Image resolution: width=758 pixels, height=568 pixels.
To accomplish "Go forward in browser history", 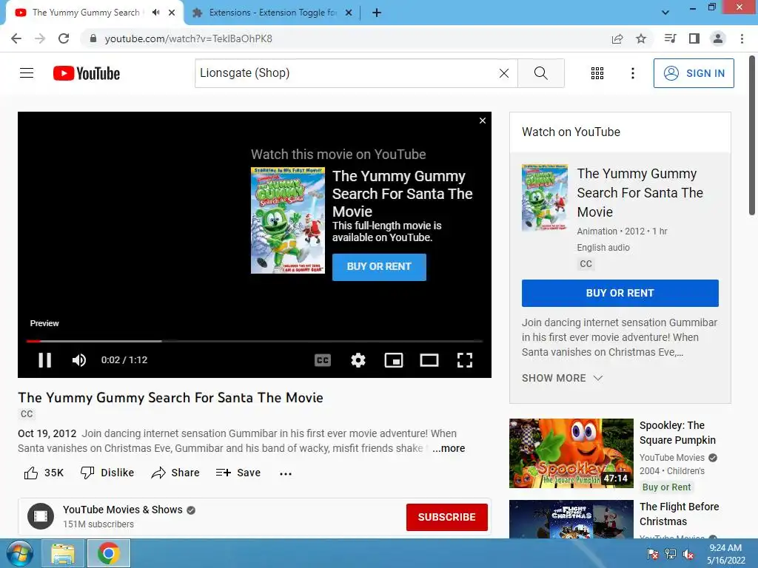I will click(x=40, y=38).
